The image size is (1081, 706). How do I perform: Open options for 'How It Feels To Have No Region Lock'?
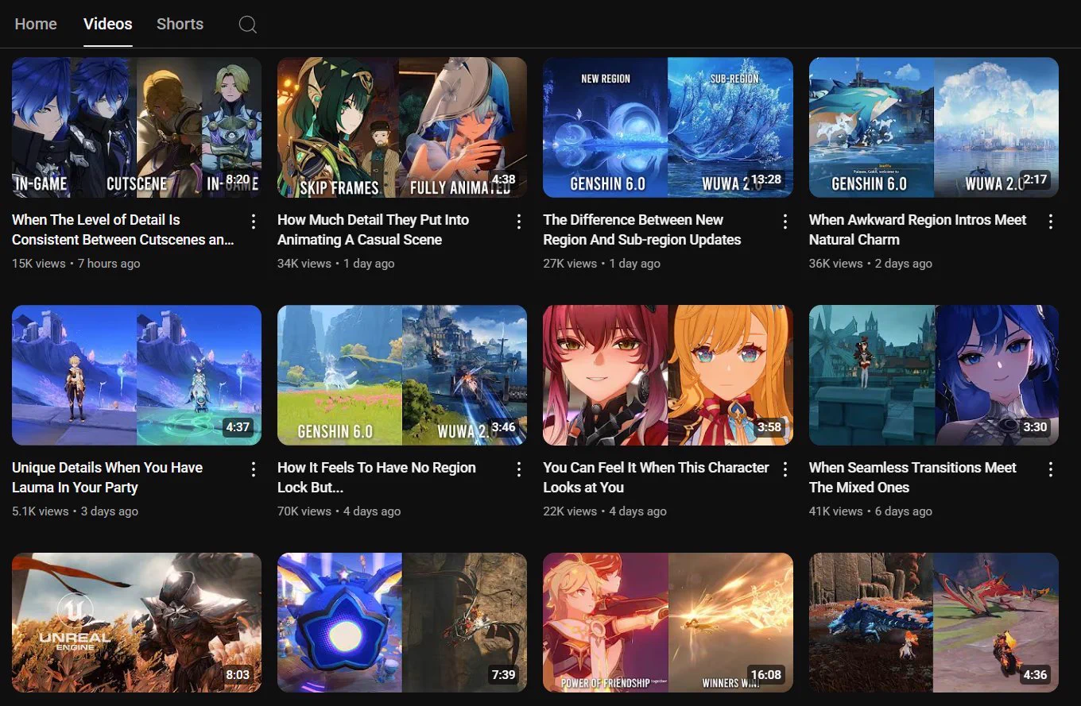coord(519,469)
